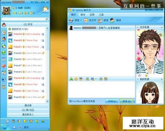165x131 pixels.
Task: Collapse the 我的形象 panel
Action: [x=138, y=79]
